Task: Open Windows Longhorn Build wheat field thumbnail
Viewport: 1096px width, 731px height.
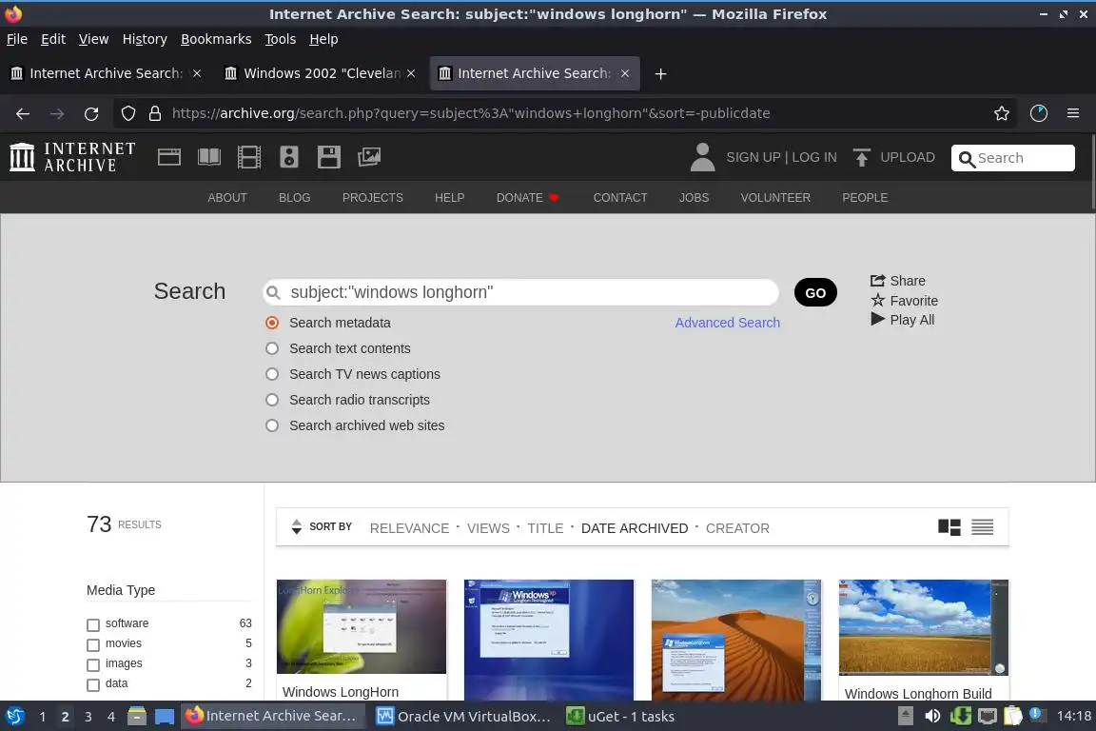Action: (924, 626)
